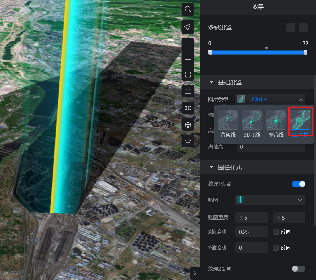Click the rotate view icon
Viewport: 316px width, 280px height.
click(x=188, y=141)
